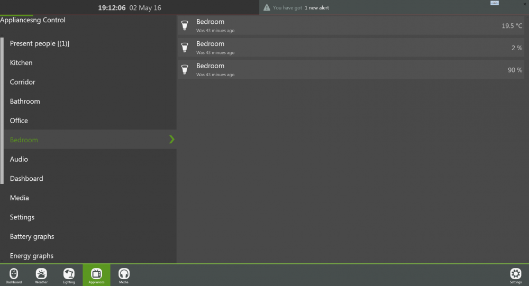Open the '1 new alert' notification
This screenshot has height=286, width=529.
(316, 8)
